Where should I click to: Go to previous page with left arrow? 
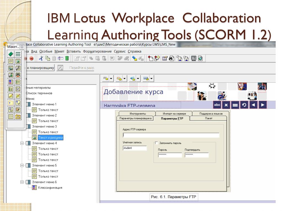[253, 105]
